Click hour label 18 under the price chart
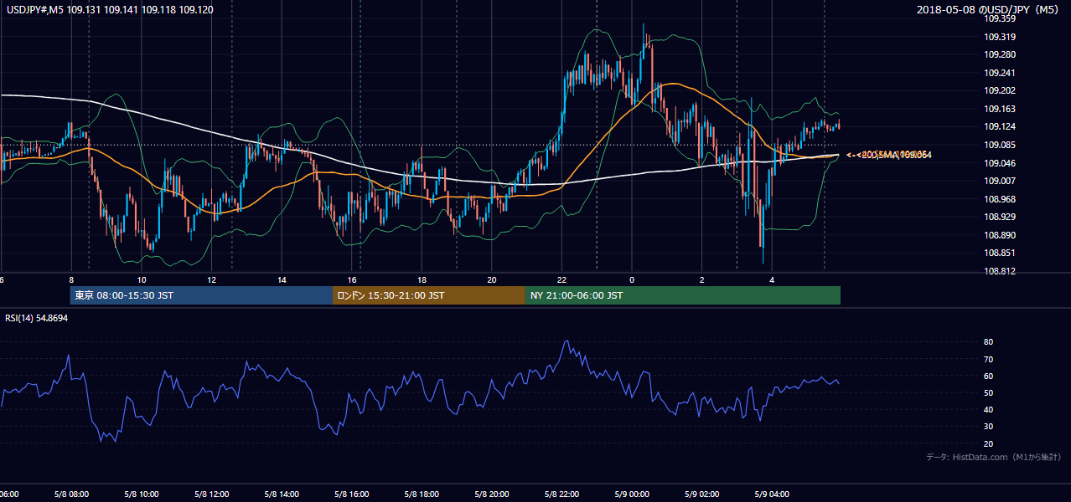This screenshot has height=502, width=1071. [422, 280]
